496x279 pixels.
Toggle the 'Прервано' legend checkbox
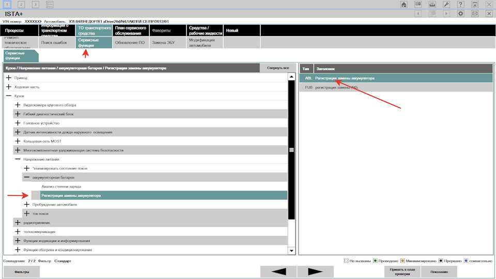tap(441, 261)
